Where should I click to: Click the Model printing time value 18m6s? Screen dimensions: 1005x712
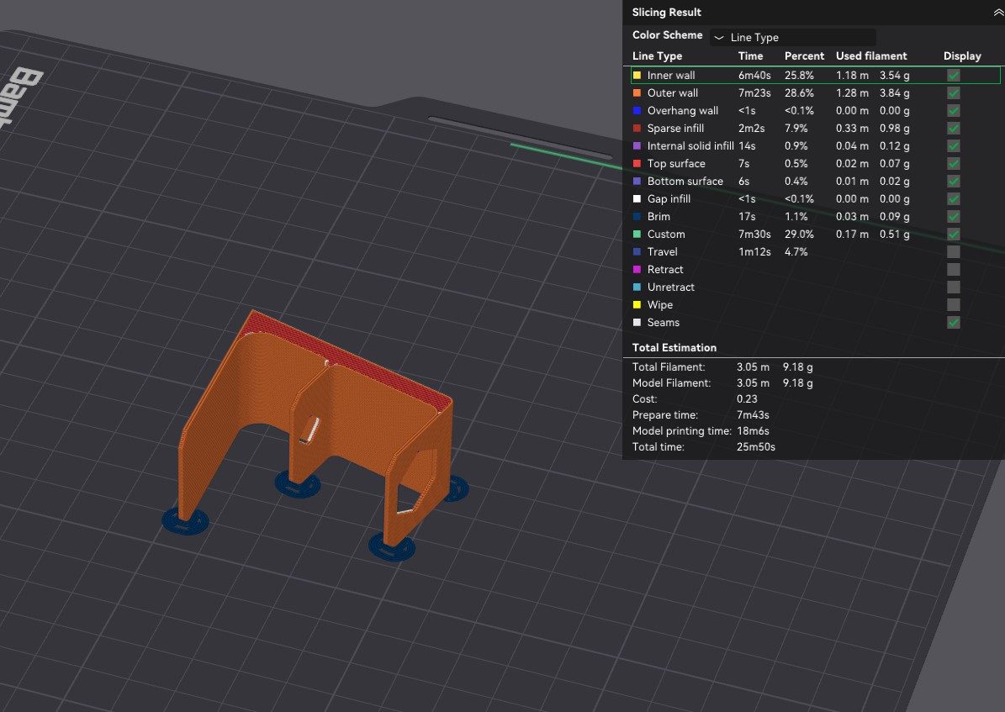click(x=753, y=430)
